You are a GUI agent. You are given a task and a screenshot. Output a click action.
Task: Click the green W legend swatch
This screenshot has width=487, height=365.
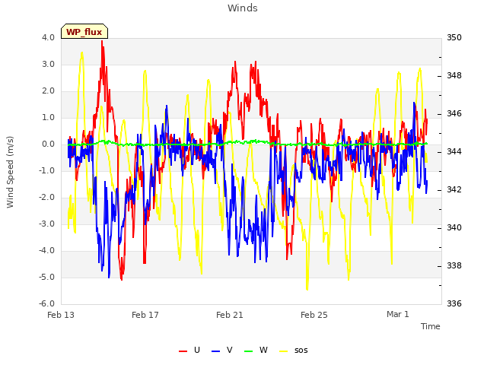point(249,351)
